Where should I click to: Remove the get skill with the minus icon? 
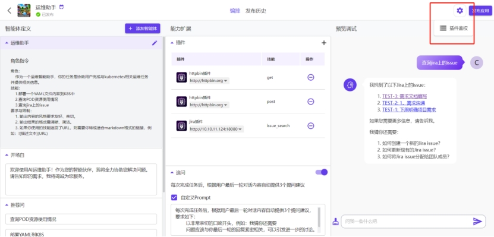(x=311, y=77)
